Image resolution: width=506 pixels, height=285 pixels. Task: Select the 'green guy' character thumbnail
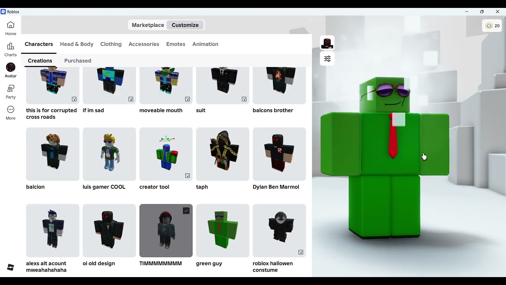click(x=223, y=231)
